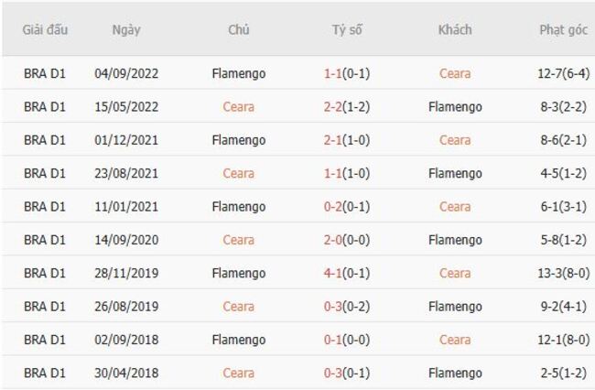Image resolution: width=595 pixels, height=390 pixels.
Task: Open home team Ceara on 15/05/2022
Action: click(239, 106)
